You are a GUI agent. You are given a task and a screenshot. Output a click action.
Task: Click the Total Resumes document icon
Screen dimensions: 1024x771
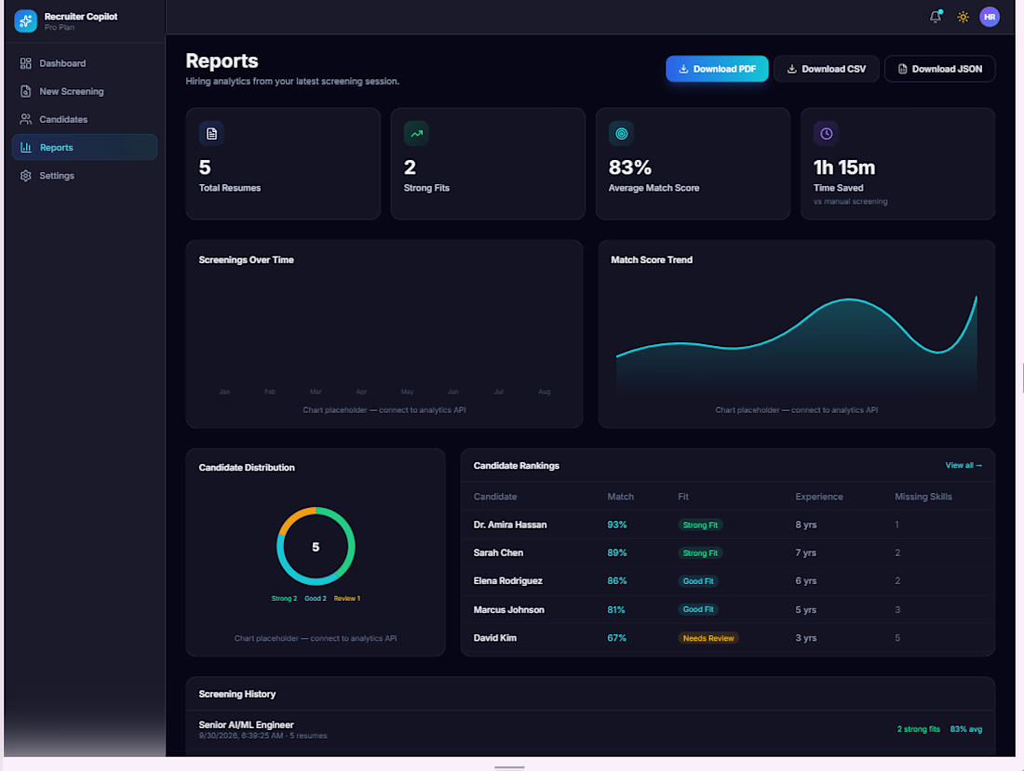click(211, 134)
